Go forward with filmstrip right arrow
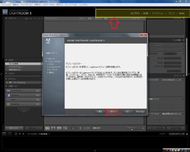The height and width of the screenshot is (152, 190). coord(23,134)
